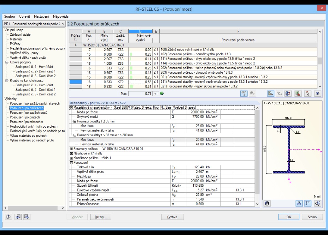This screenshot has width=328, height=235.
Task: Click scroll up arrow of the results table
Action: [x=319, y=32]
